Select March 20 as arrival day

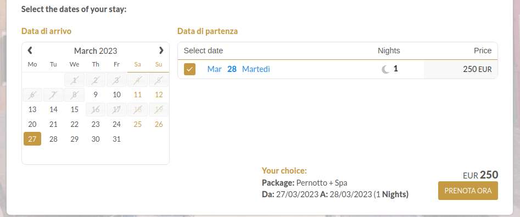tap(32, 124)
